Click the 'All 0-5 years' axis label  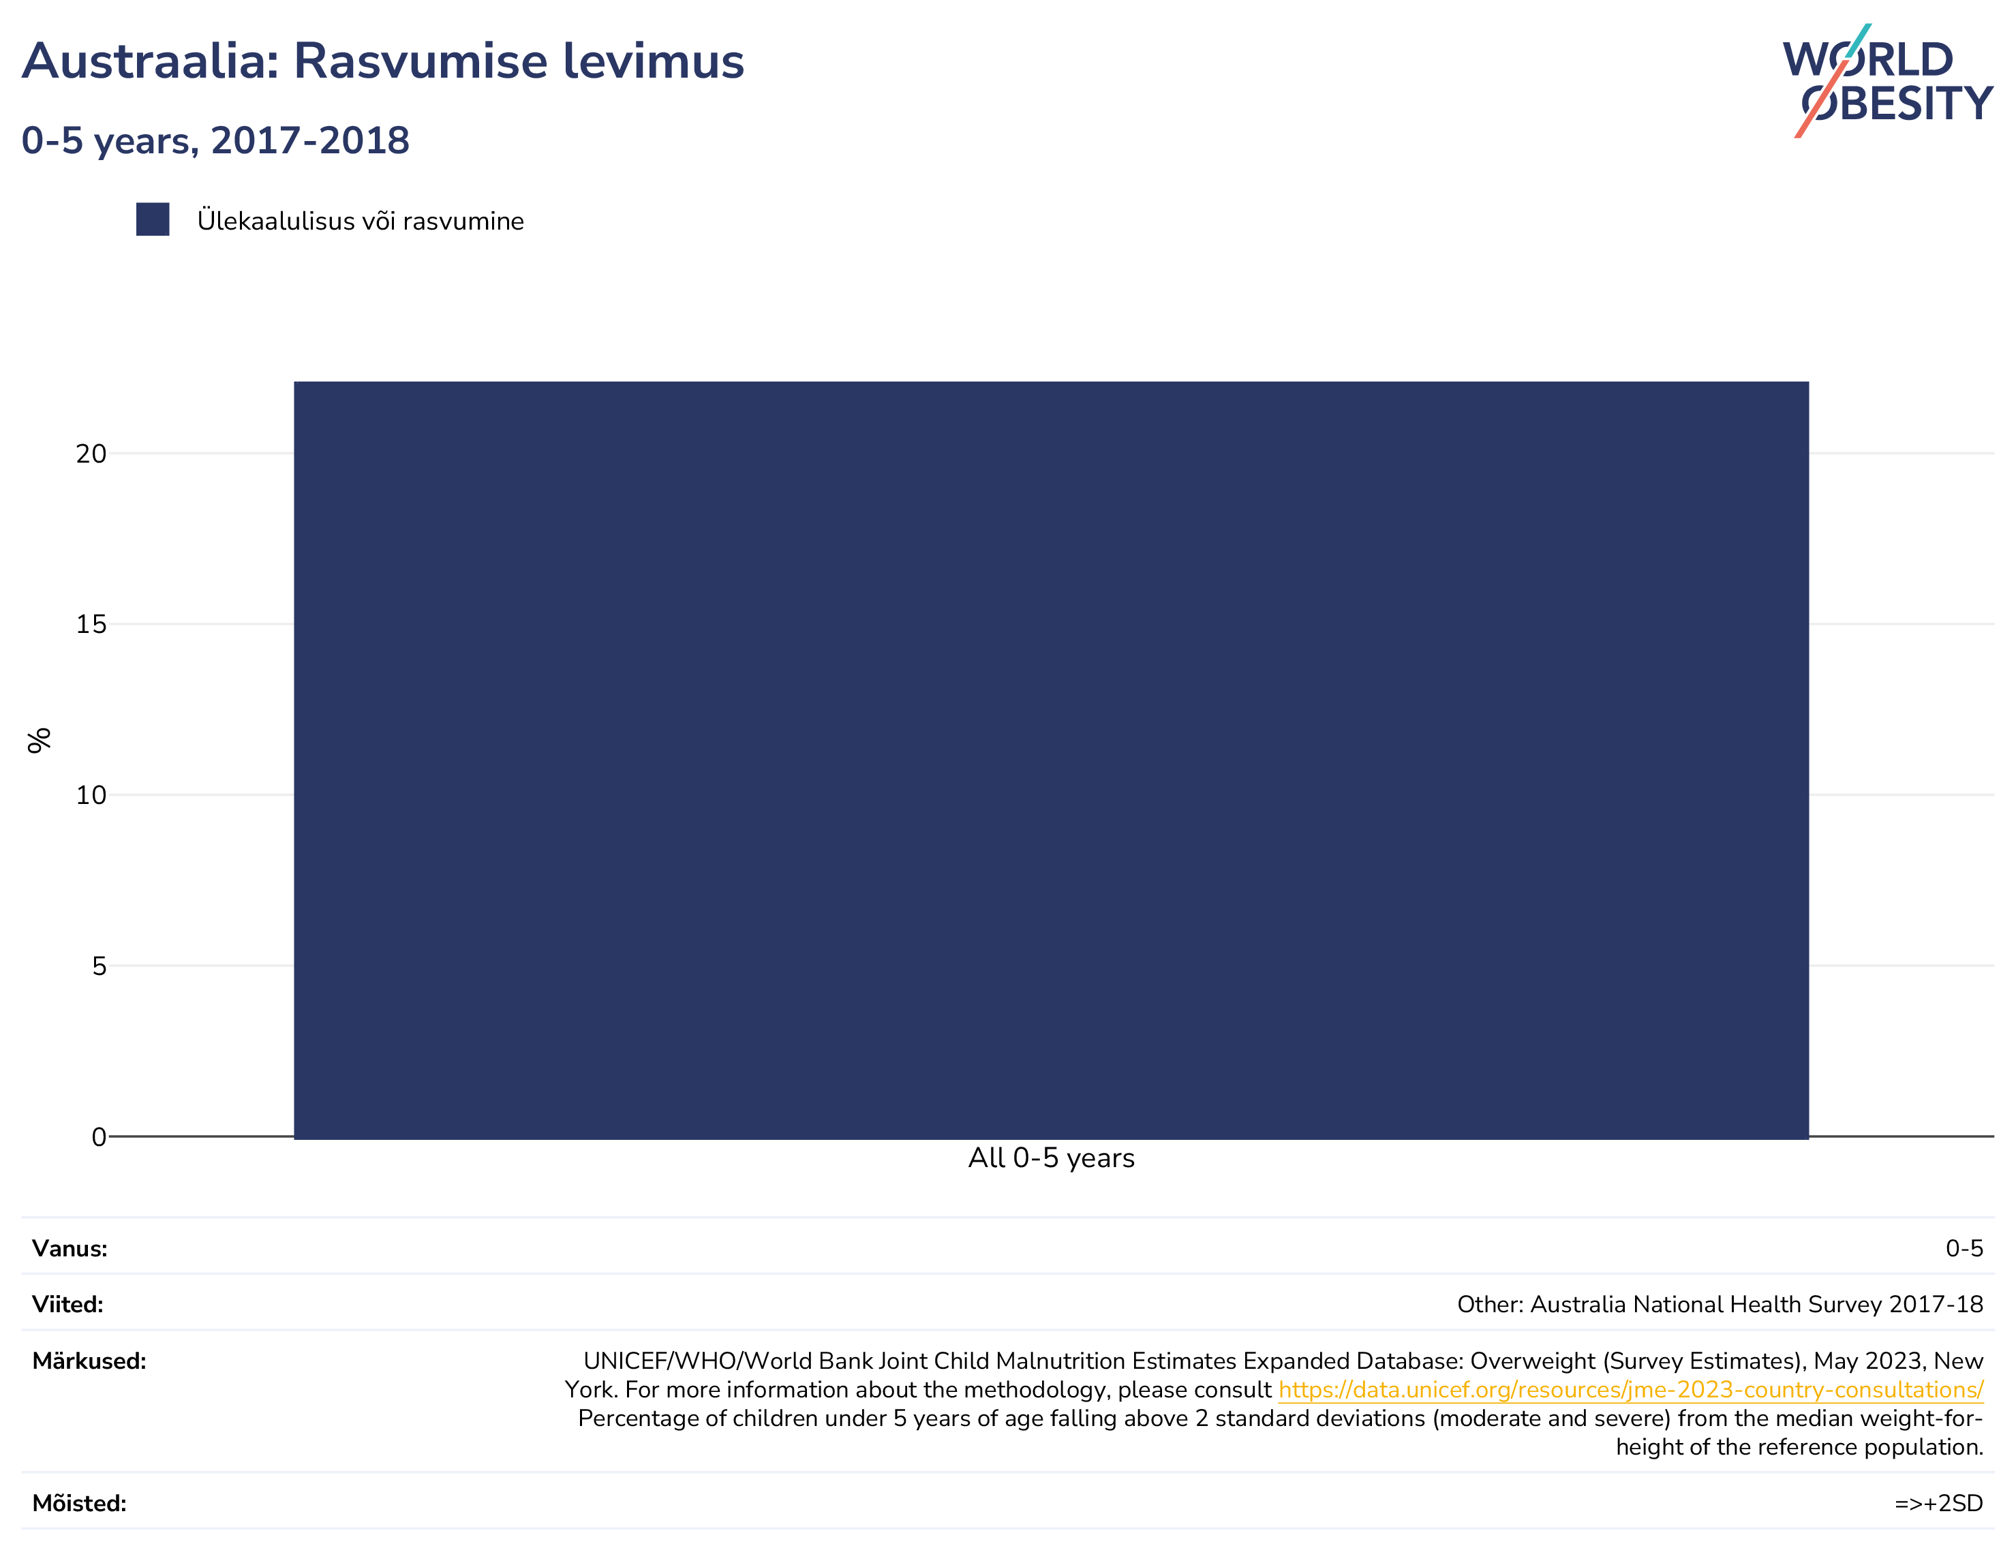[x=1052, y=1158]
